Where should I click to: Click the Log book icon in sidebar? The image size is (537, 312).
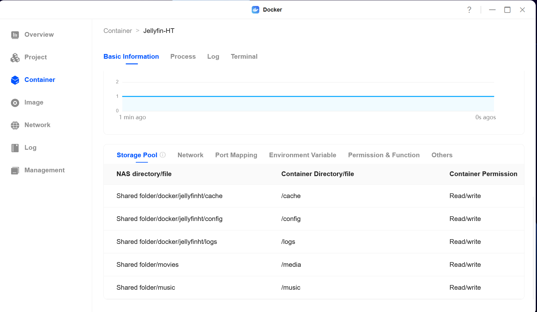pos(15,148)
